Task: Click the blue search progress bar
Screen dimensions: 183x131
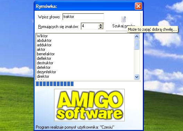Action: (88, 84)
